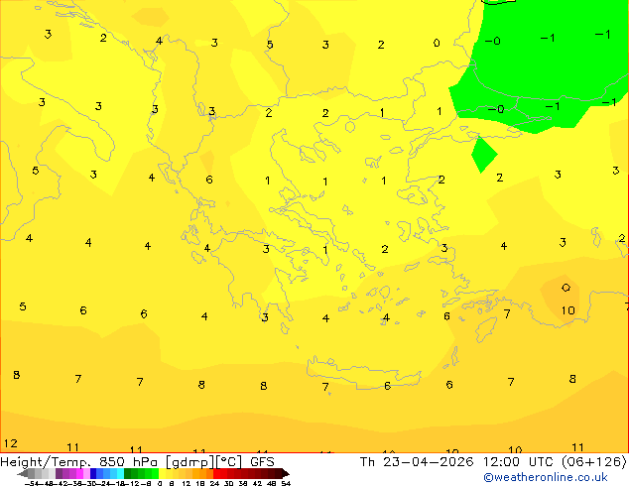Click the Height/Temp. 850 hPa map title
This screenshot has width=629, height=486.
tap(79, 462)
